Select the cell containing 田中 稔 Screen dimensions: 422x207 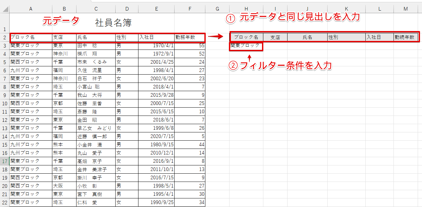96,46
